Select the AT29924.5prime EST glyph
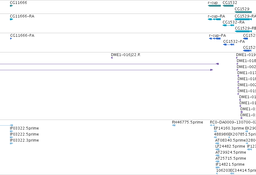The height and width of the screenshot is (175, 256). point(217,155)
